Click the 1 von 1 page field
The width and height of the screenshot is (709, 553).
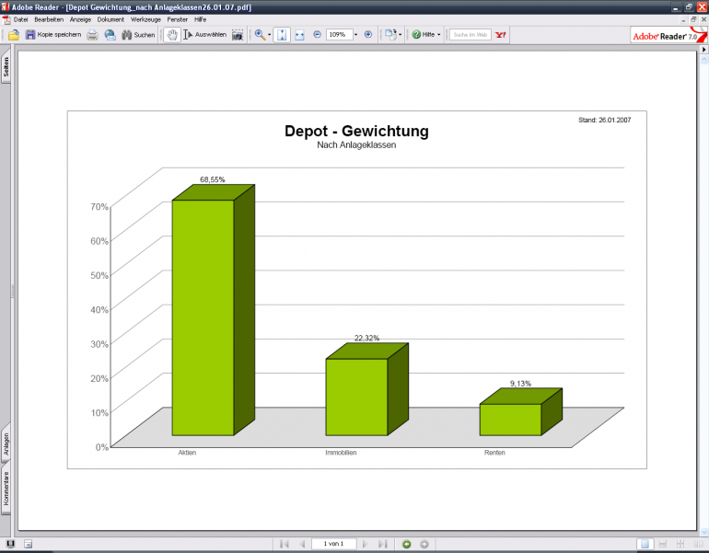(x=333, y=544)
